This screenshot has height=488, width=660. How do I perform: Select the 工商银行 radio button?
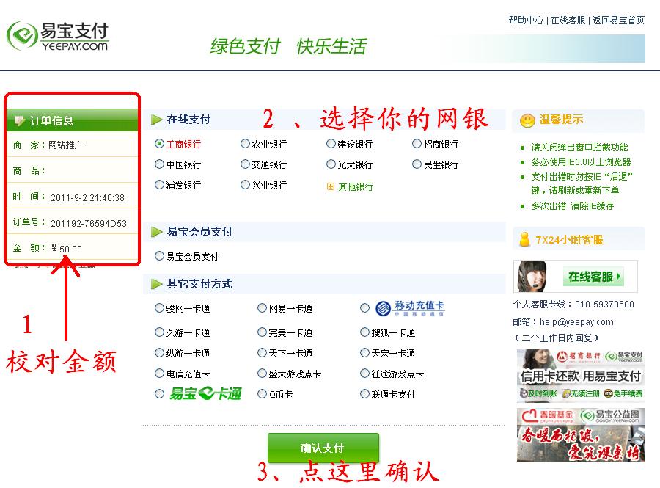click(x=159, y=144)
